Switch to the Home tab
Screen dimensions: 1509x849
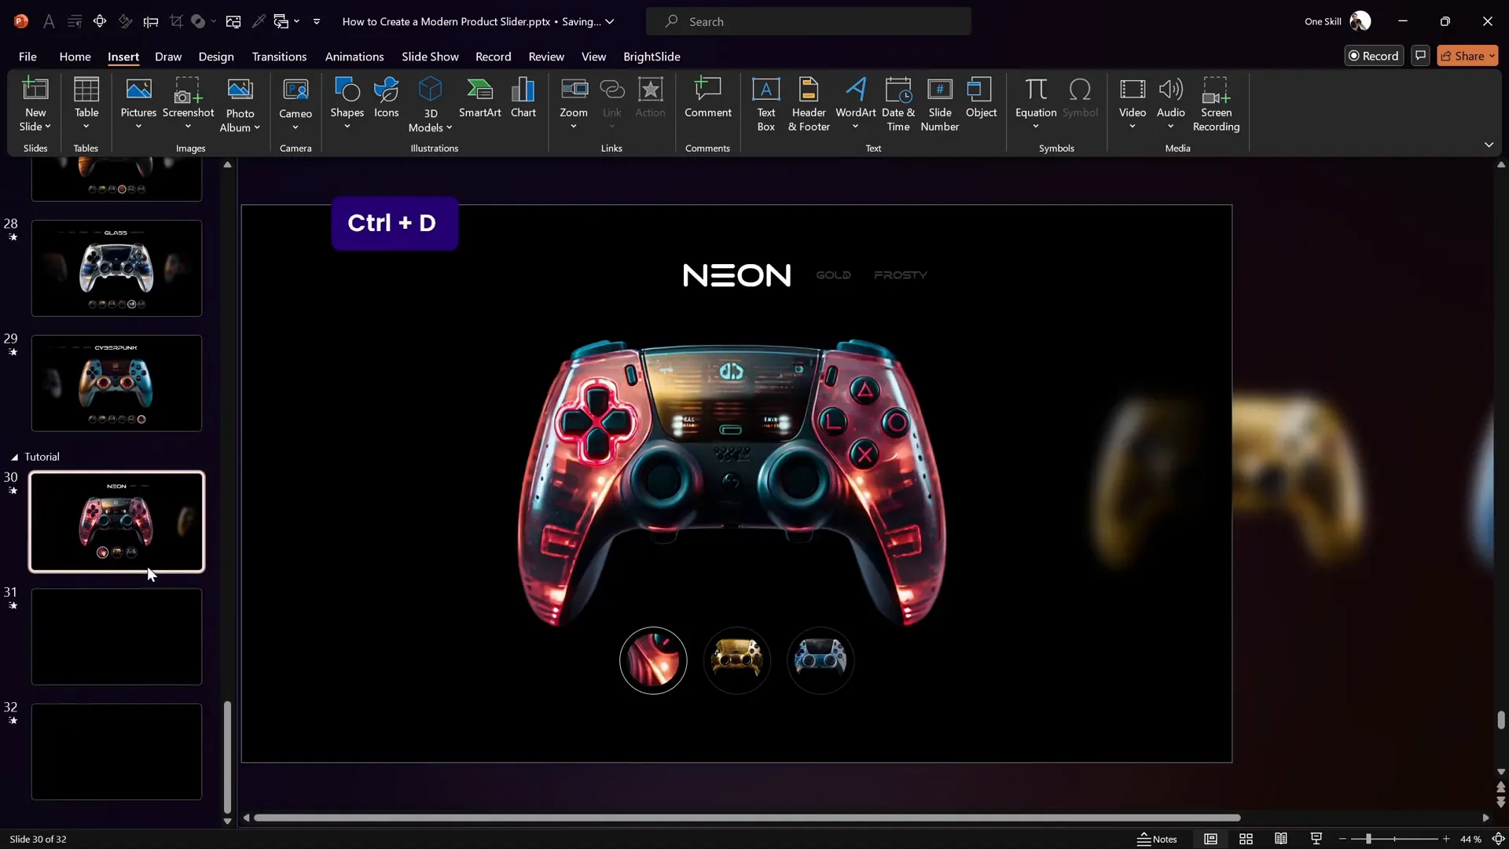pos(75,57)
